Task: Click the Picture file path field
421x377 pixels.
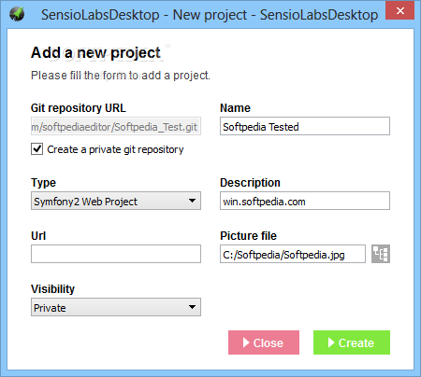Action: (x=293, y=254)
